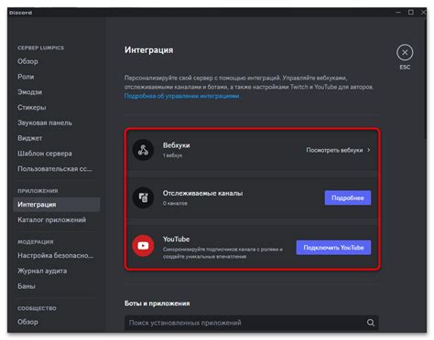
Task: Click the Подробнее button
Action: point(348,197)
